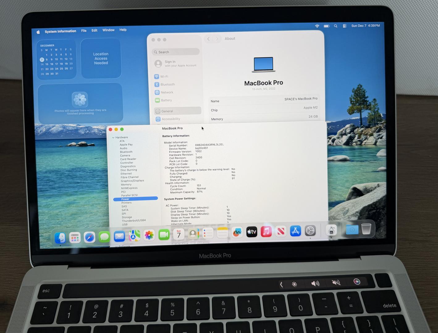This screenshot has width=438, height=333.
Task: Select Card Reader in the Hardware list
Action: [x=128, y=159]
